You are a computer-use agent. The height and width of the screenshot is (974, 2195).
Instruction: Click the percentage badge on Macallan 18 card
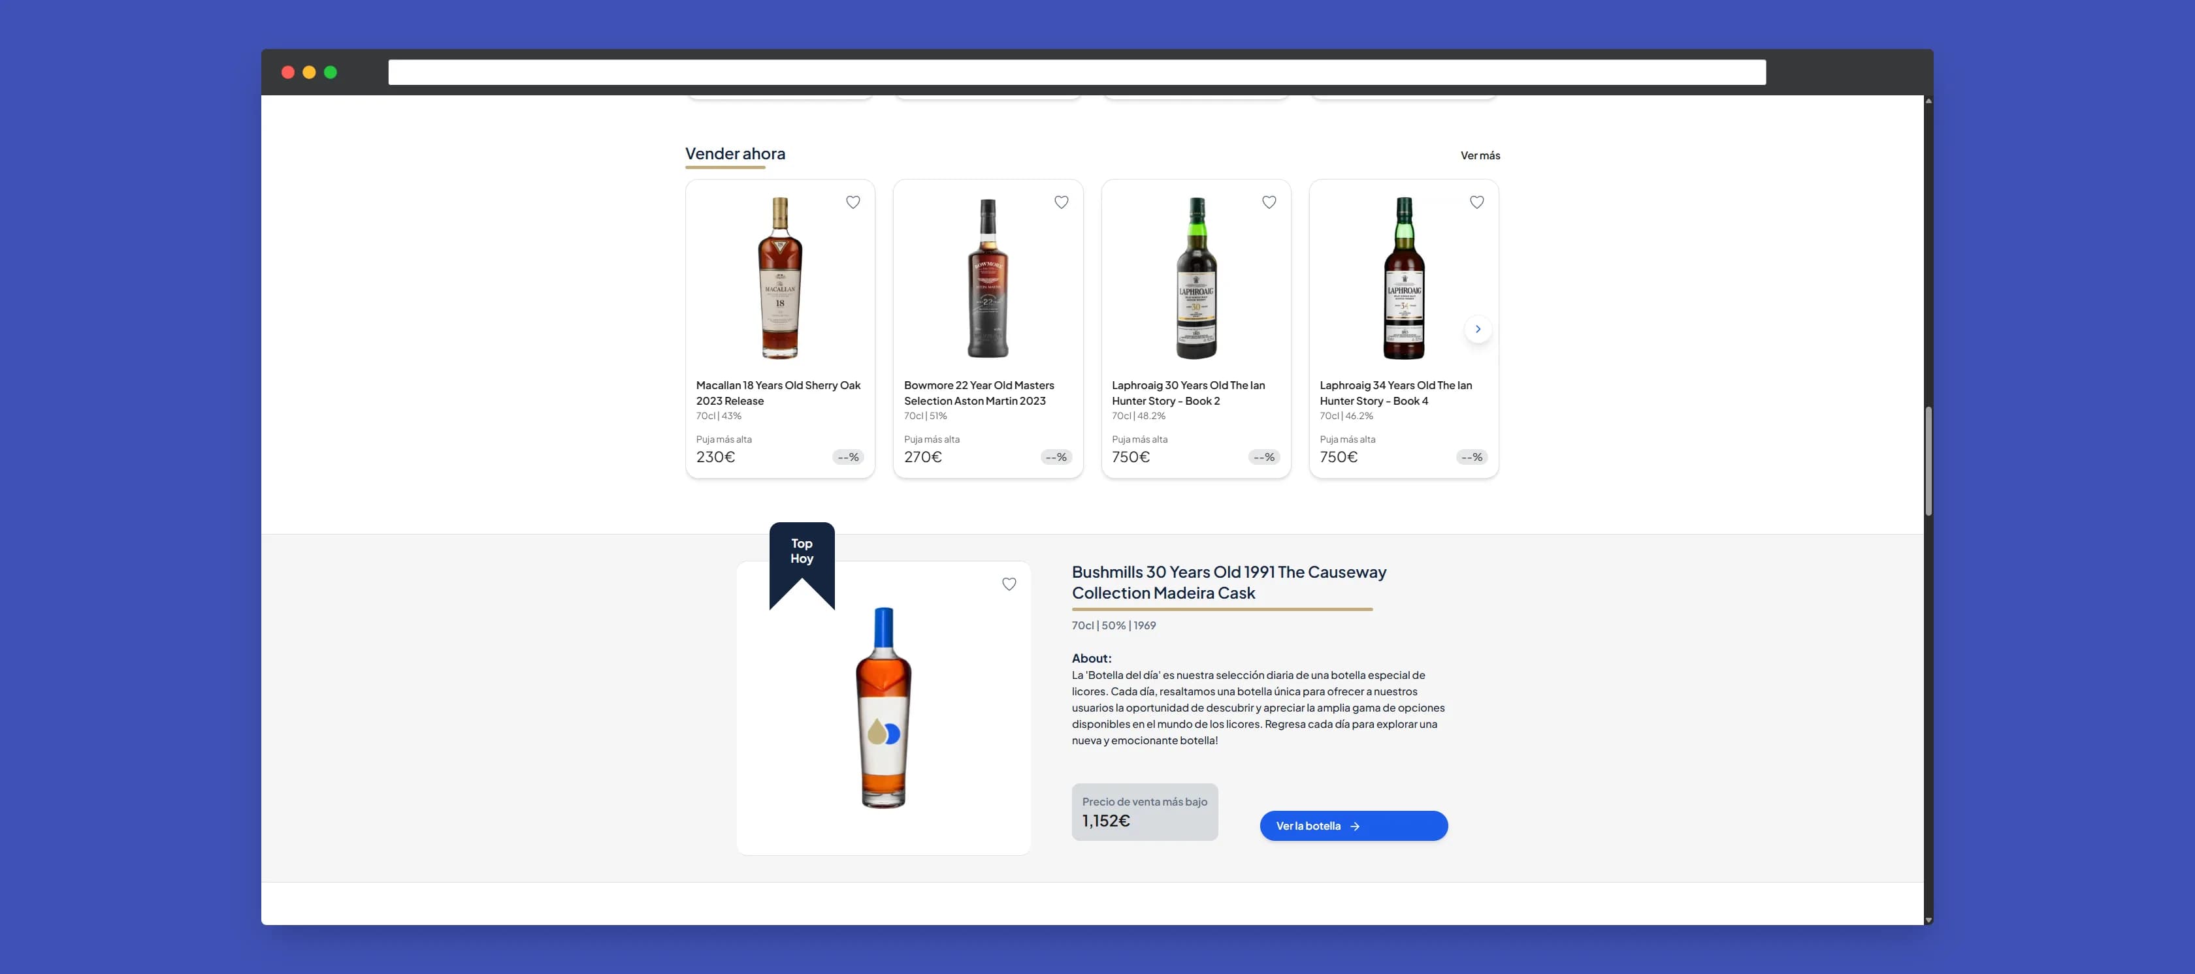pos(848,457)
